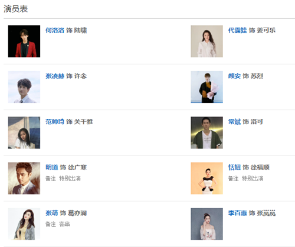The width and height of the screenshot is (295, 247).
Task: Open actor link 明道
Action: [x=52, y=168]
